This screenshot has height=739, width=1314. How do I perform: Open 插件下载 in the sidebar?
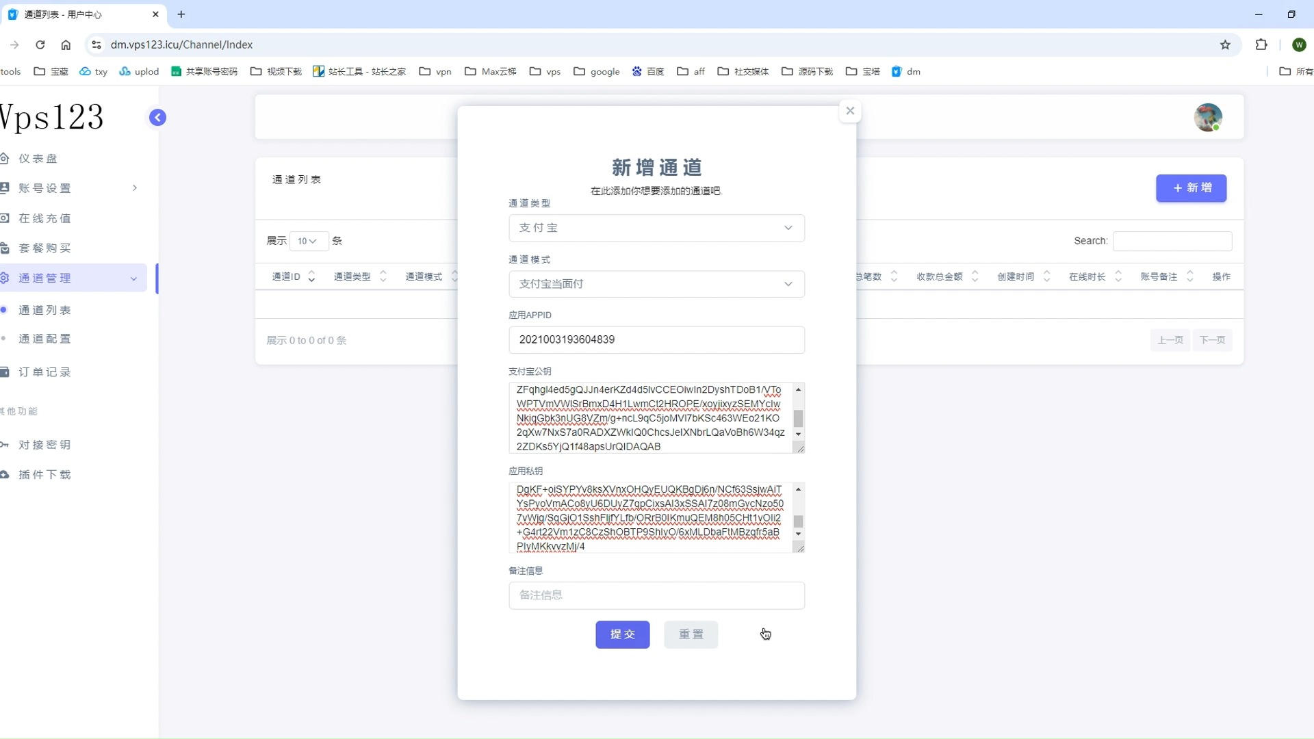pyautogui.click(x=44, y=475)
